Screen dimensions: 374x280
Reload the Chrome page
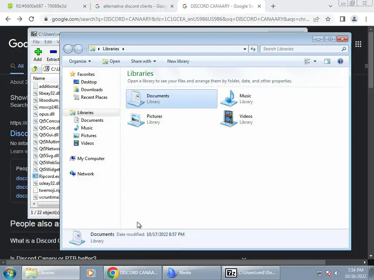tap(31, 19)
